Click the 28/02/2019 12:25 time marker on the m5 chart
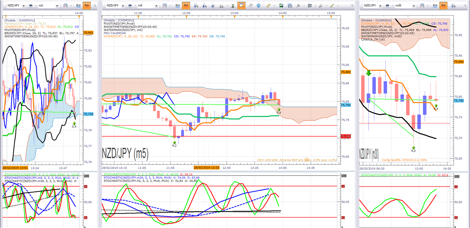 click(x=207, y=168)
